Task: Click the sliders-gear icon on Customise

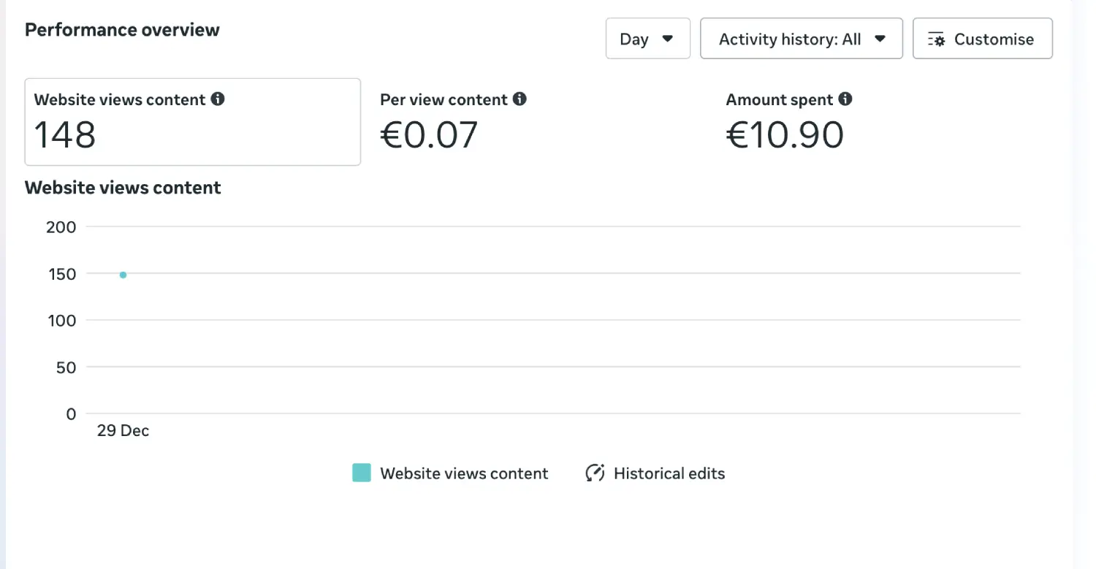Action: (936, 39)
